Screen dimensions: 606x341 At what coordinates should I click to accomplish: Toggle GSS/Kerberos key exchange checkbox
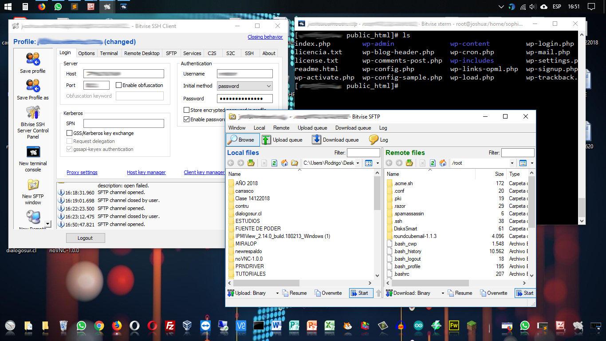(69, 133)
